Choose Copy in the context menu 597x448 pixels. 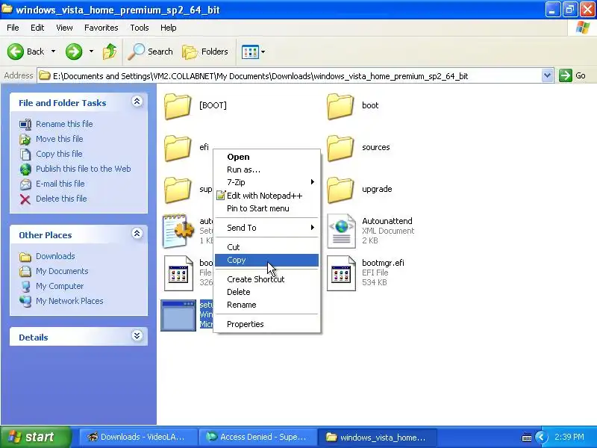266,260
